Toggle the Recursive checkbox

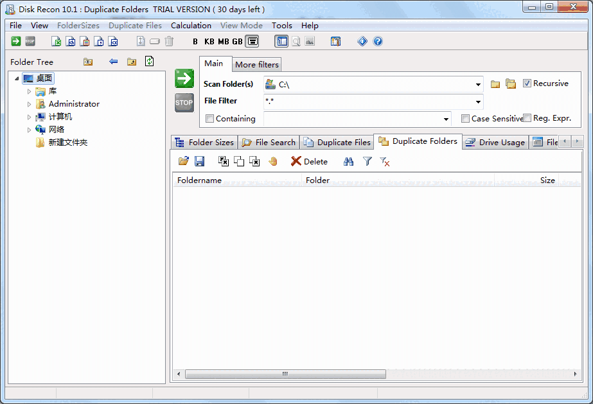point(527,83)
